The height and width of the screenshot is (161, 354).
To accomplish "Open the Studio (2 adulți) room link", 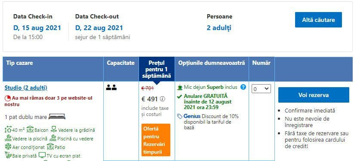I will point(26,88).
